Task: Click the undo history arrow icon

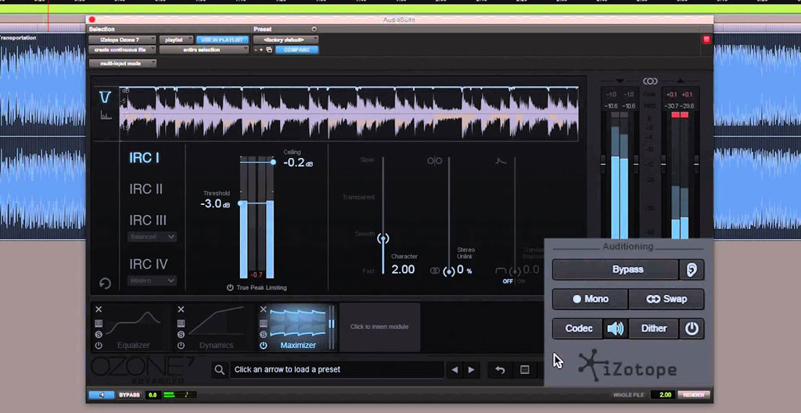Action: coord(500,369)
